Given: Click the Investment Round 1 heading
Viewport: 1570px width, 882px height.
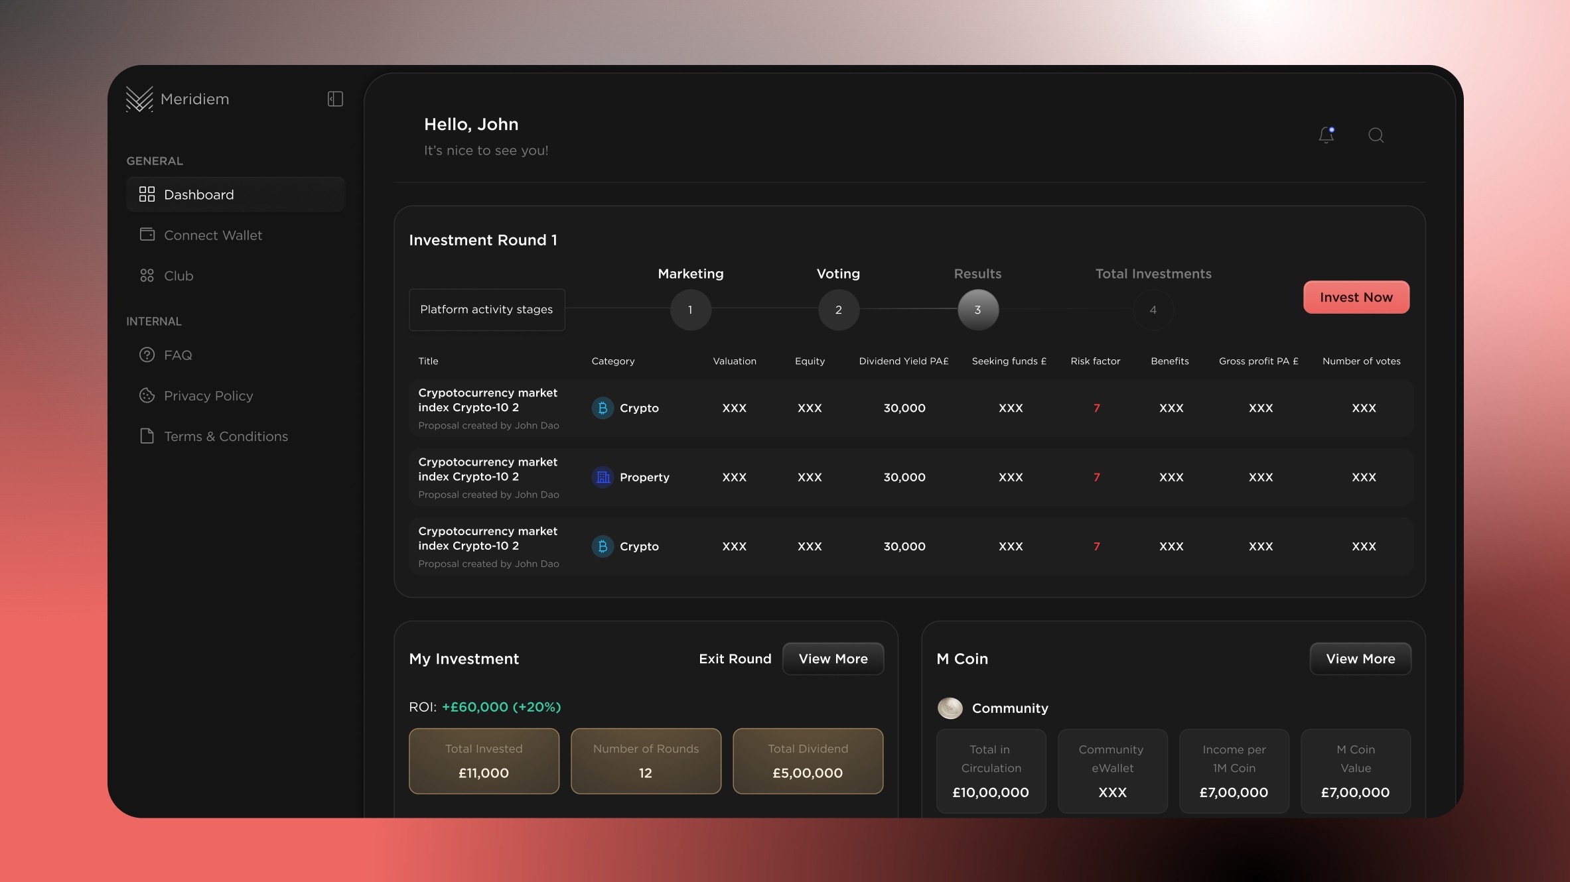Looking at the screenshot, I should point(482,240).
